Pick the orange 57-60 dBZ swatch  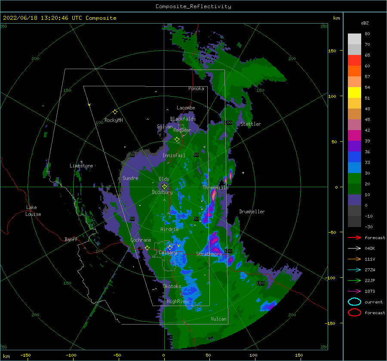coord(354,71)
